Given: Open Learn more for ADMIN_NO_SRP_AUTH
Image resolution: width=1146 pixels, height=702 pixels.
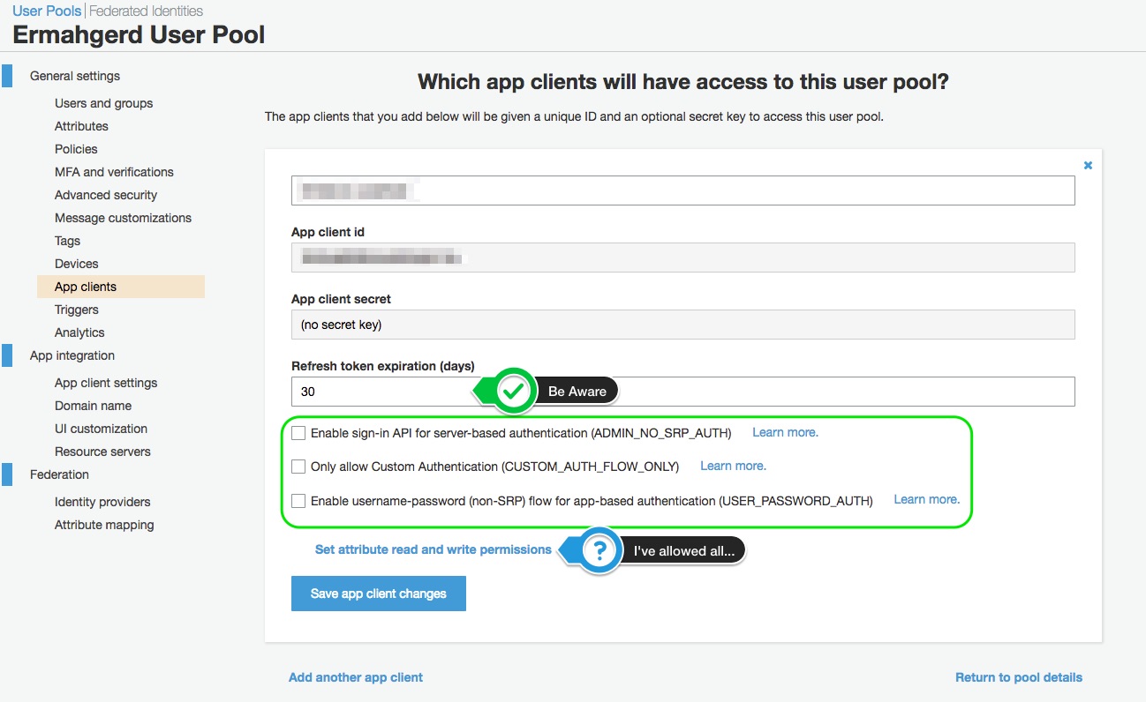Looking at the screenshot, I should click(x=785, y=432).
